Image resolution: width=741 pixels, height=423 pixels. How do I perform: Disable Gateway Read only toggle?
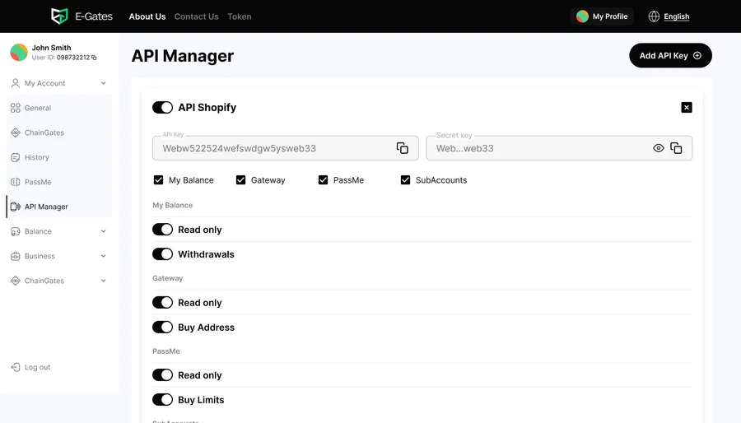point(162,303)
